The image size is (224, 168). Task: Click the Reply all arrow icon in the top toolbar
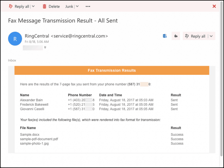point(10,6)
